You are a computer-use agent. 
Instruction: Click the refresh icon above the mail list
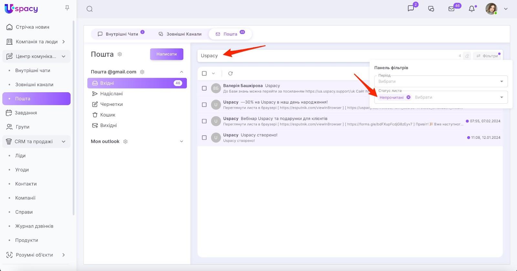pos(230,74)
